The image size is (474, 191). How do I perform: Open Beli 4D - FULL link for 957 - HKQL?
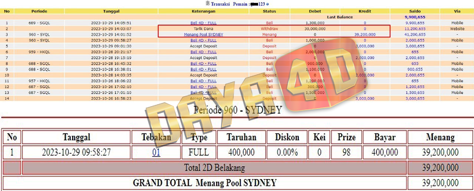[x=203, y=81]
